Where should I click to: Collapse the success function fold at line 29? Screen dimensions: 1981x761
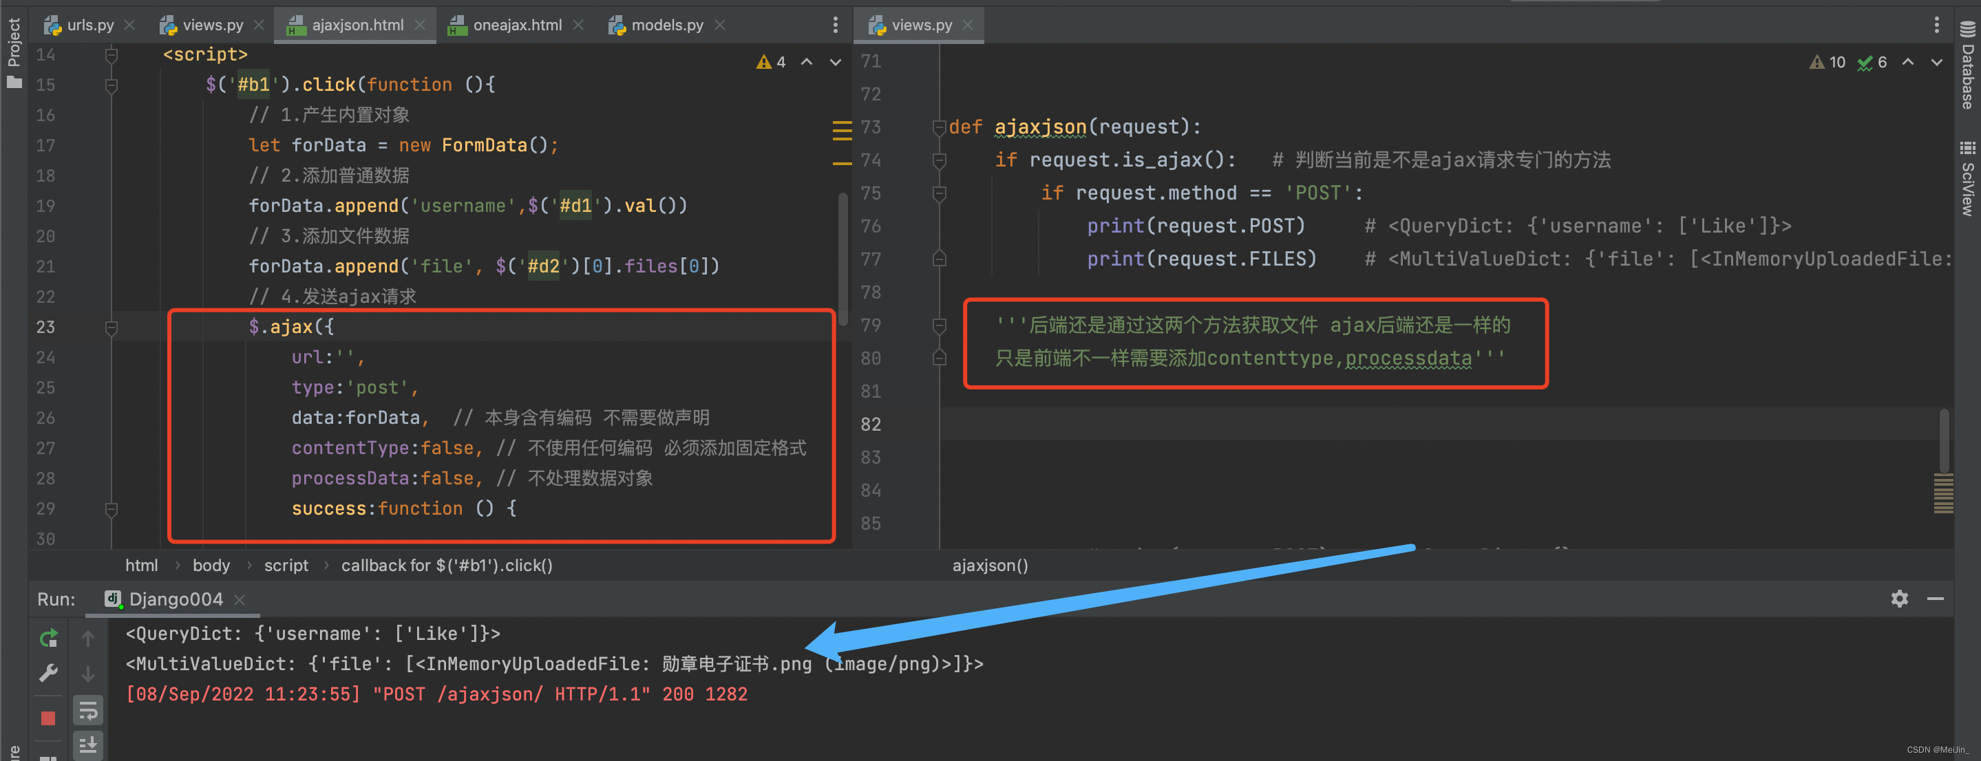(112, 509)
